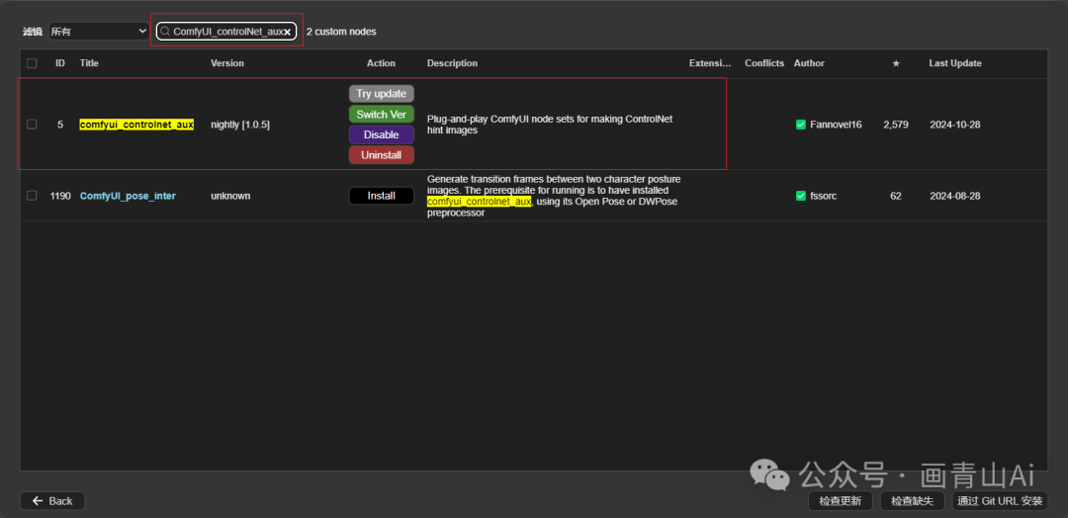Check the box for comfyui_controlnet_aux row
The image size is (1068, 518).
32,125
